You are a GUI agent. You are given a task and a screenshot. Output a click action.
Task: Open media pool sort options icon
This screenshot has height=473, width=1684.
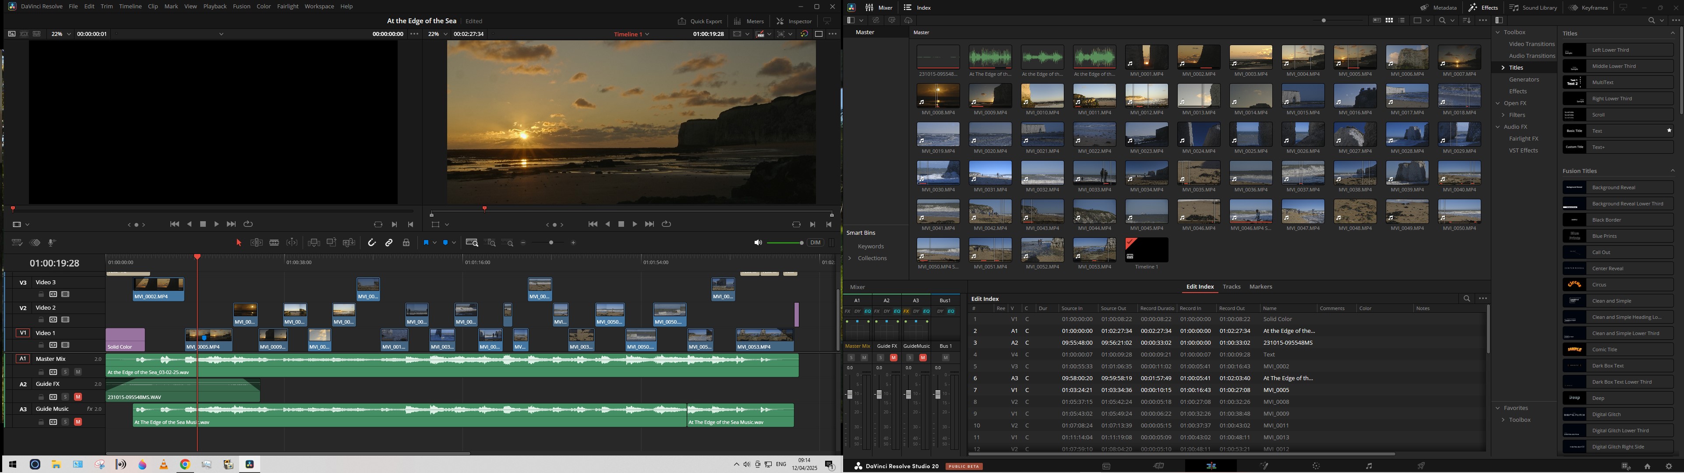tap(1466, 21)
